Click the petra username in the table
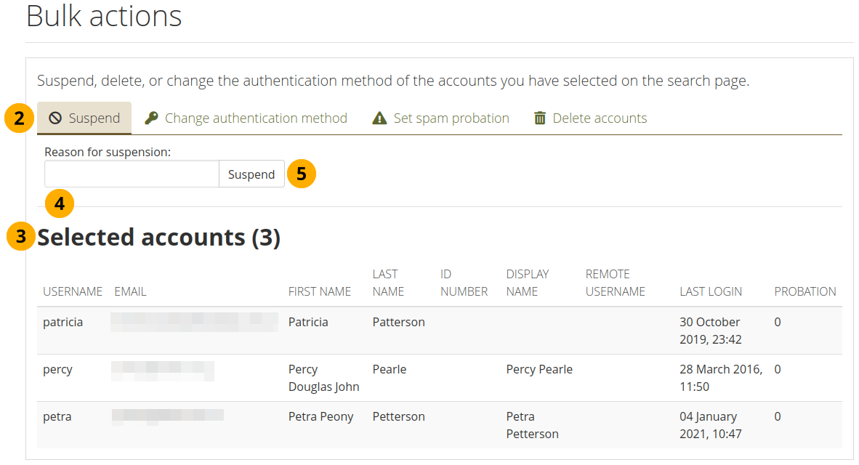This screenshot has height=465, width=859. click(x=57, y=416)
